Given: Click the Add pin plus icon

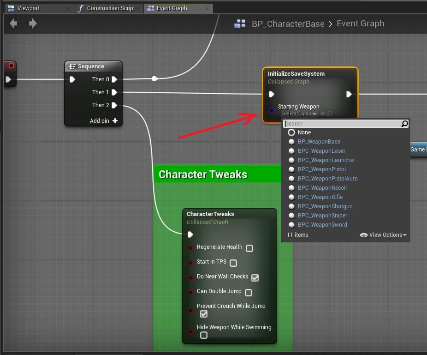Looking at the screenshot, I should (x=115, y=121).
